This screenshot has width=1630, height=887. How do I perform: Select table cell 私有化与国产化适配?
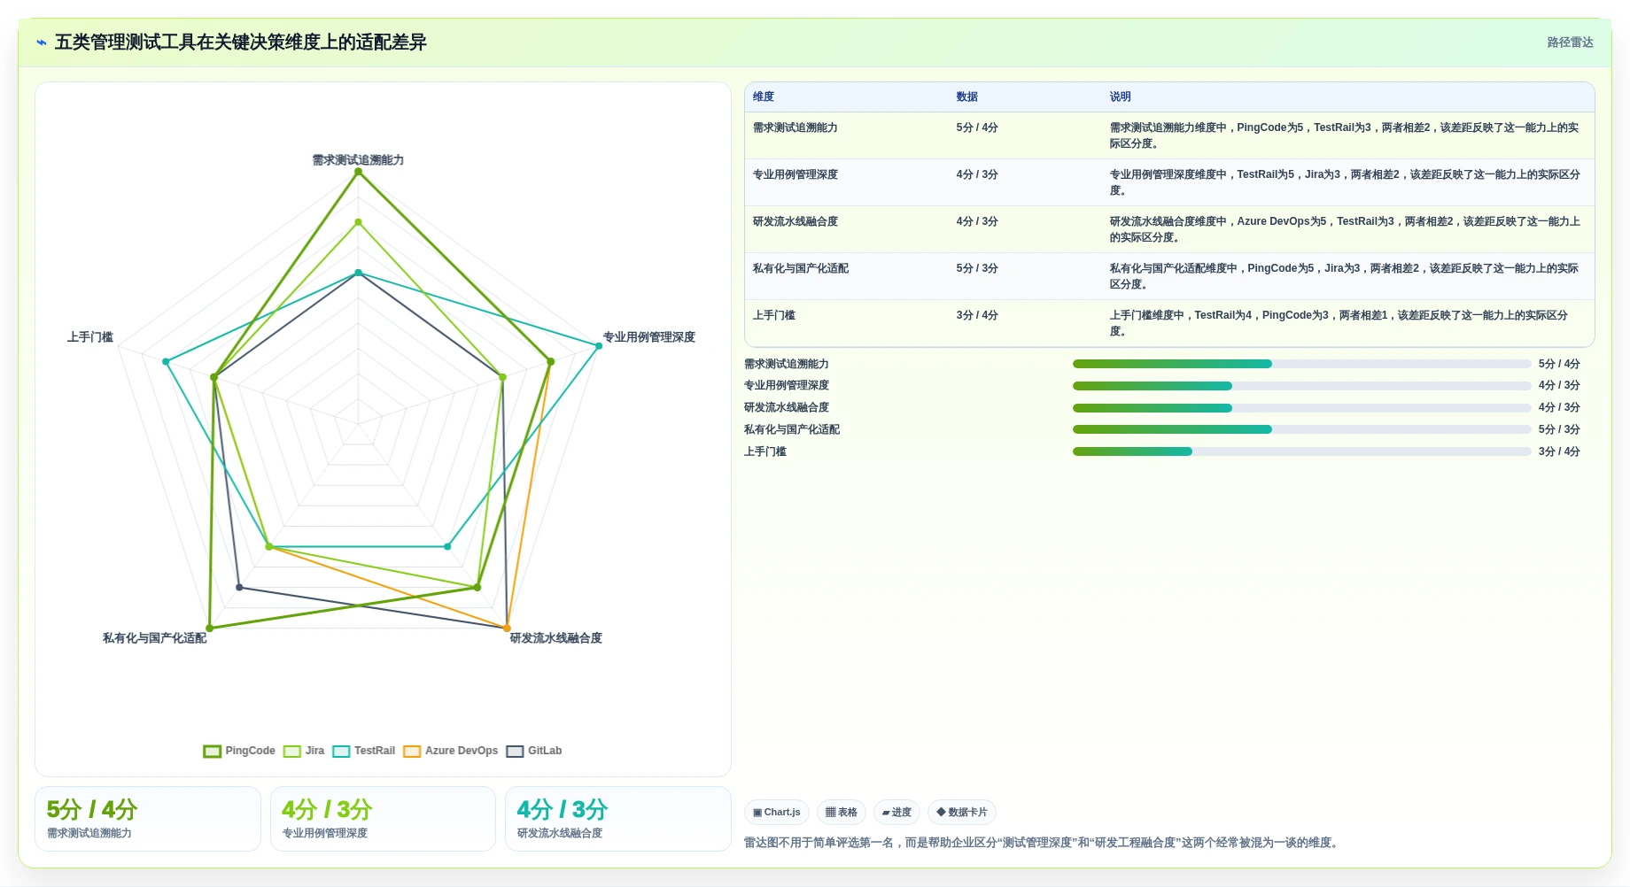[x=846, y=276]
